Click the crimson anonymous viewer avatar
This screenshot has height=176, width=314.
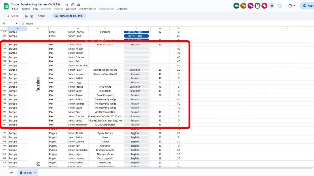click(264, 6)
